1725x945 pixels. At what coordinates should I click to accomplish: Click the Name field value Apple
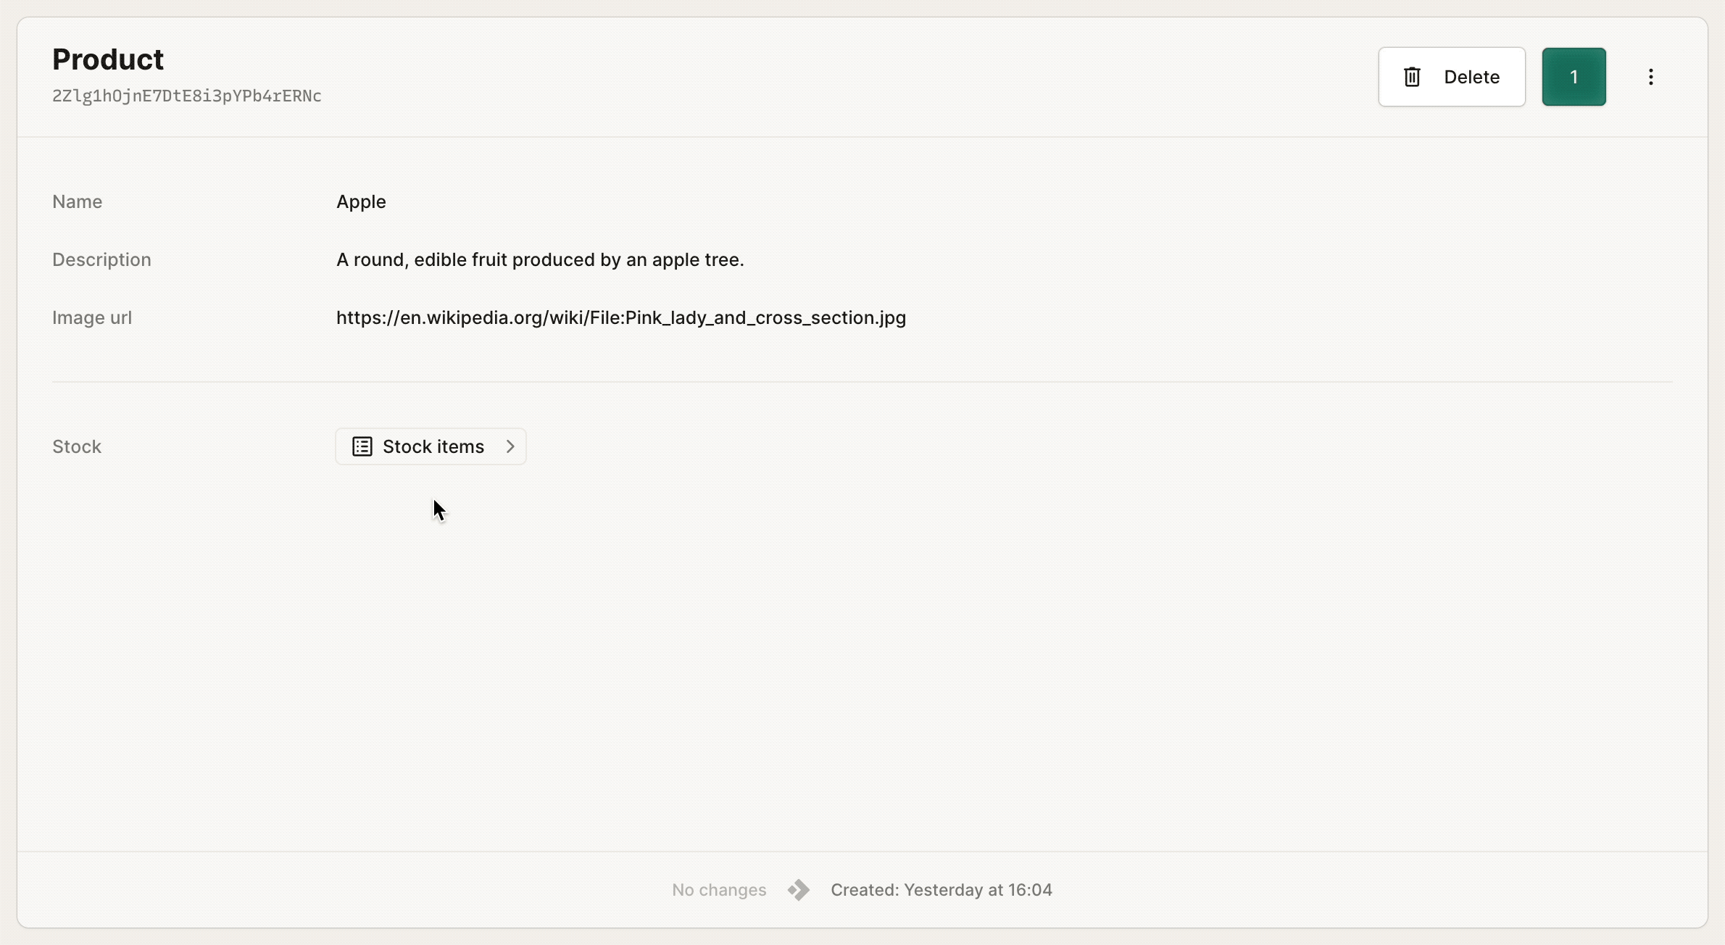click(x=361, y=201)
